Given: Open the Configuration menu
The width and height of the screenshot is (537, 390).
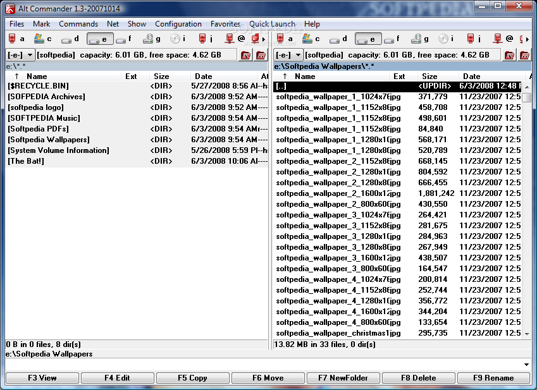Looking at the screenshot, I should click(x=178, y=24).
